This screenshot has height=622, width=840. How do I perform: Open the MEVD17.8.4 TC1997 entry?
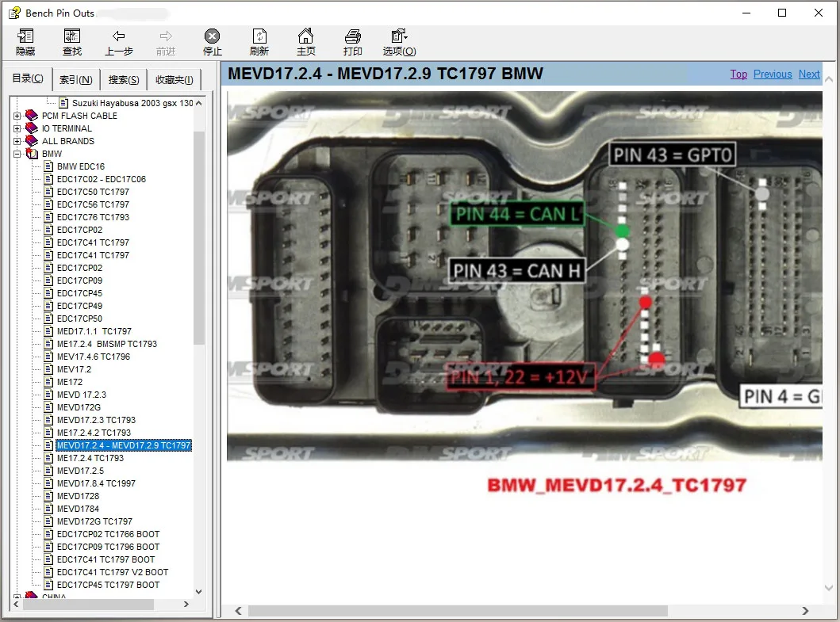pos(97,483)
